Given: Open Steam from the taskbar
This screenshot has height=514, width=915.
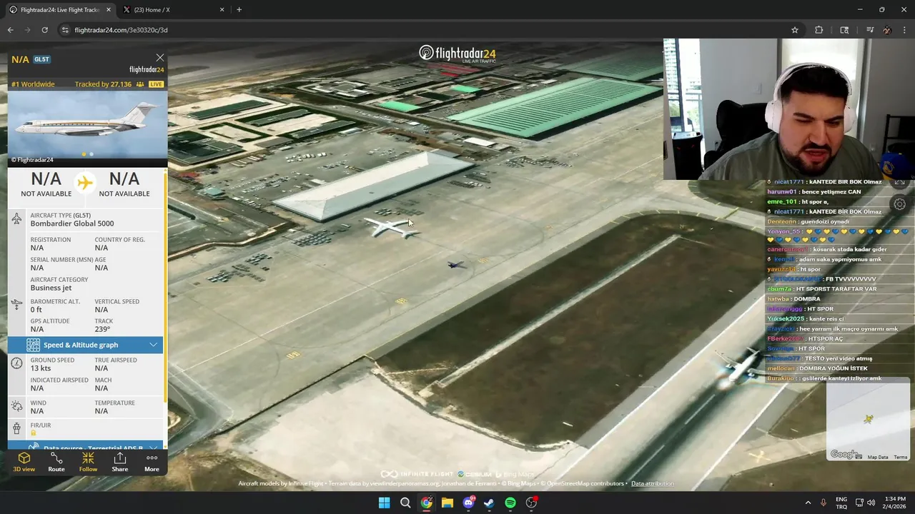Looking at the screenshot, I should tap(489, 503).
